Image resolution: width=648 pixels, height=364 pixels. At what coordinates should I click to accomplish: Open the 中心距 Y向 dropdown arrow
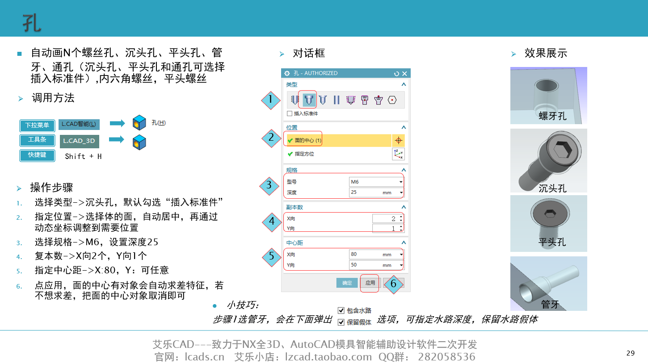pyautogui.click(x=401, y=265)
